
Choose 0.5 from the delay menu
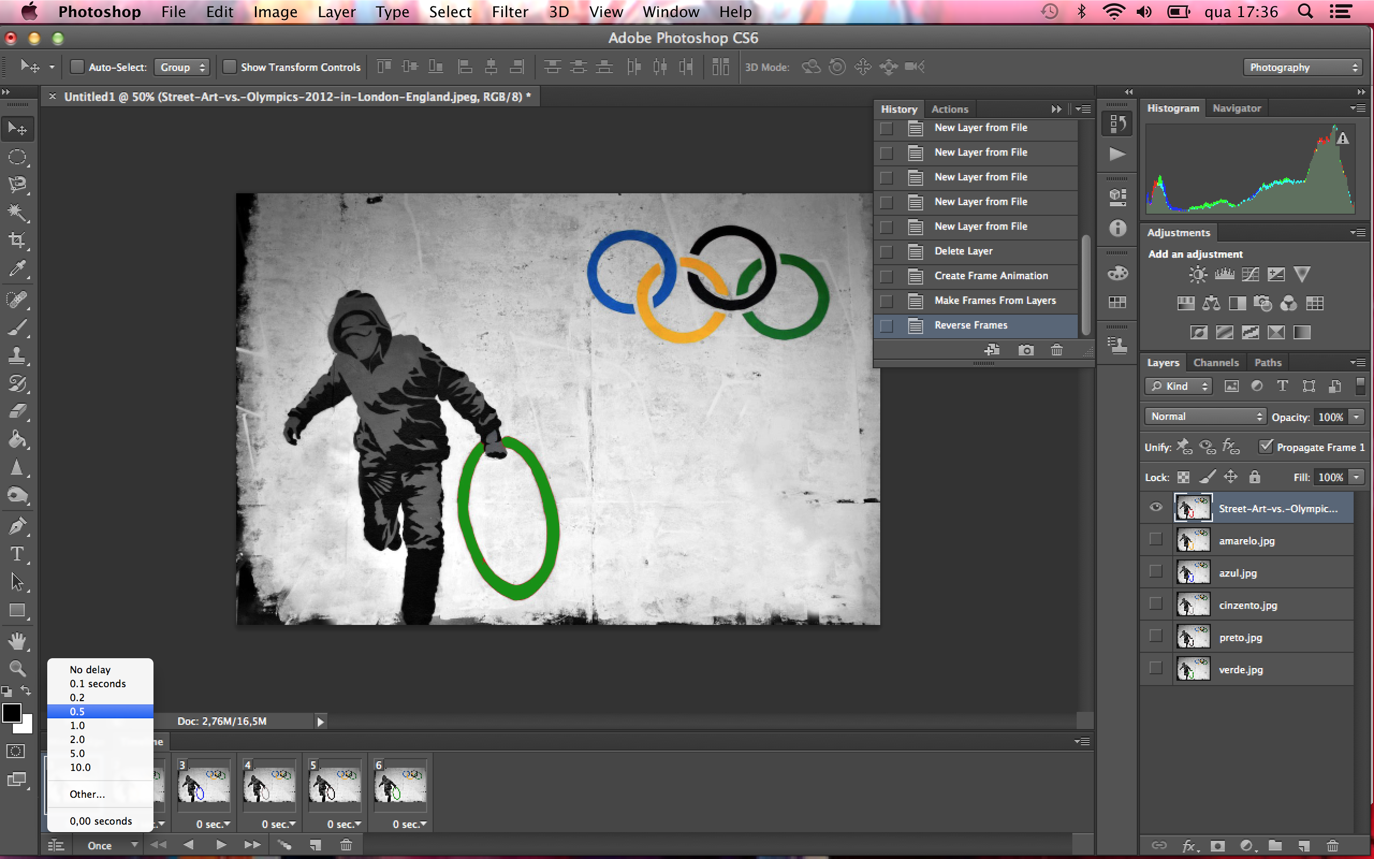[x=100, y=711]
